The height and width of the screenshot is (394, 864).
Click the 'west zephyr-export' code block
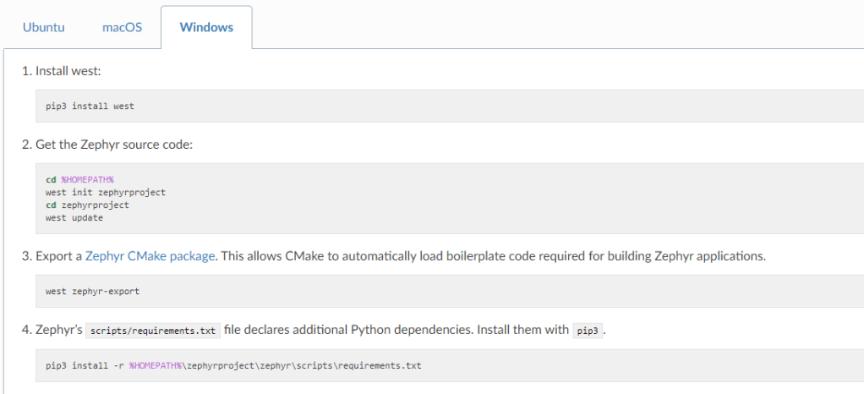coord(93,292)
